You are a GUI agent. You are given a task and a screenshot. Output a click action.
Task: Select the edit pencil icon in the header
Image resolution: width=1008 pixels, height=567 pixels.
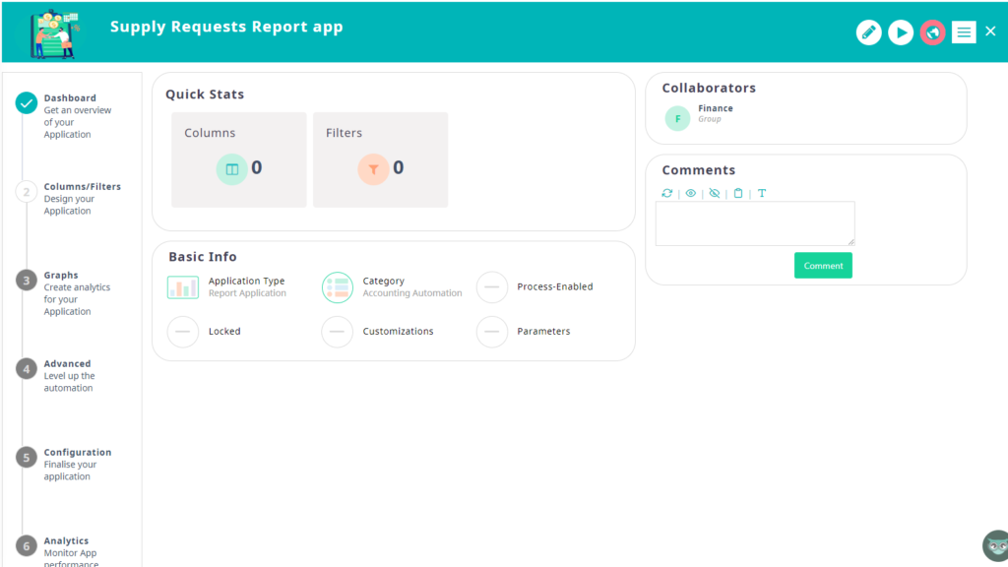pyautogui.click(x=868, y=31)
